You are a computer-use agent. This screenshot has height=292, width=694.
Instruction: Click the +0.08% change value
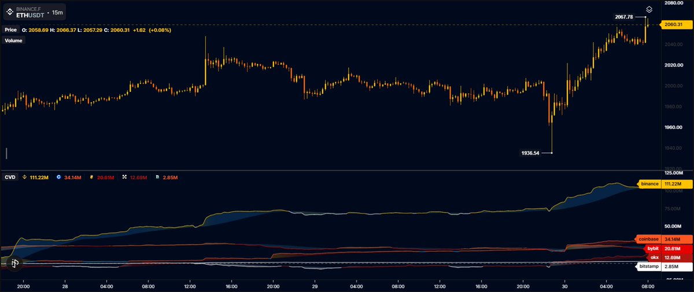[160, 29]
